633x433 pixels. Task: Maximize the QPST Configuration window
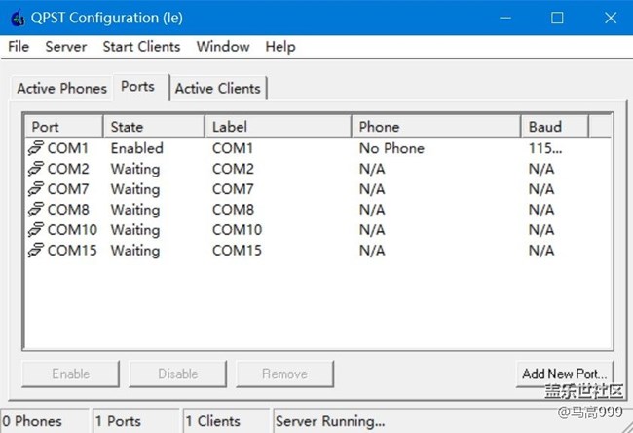557,18
